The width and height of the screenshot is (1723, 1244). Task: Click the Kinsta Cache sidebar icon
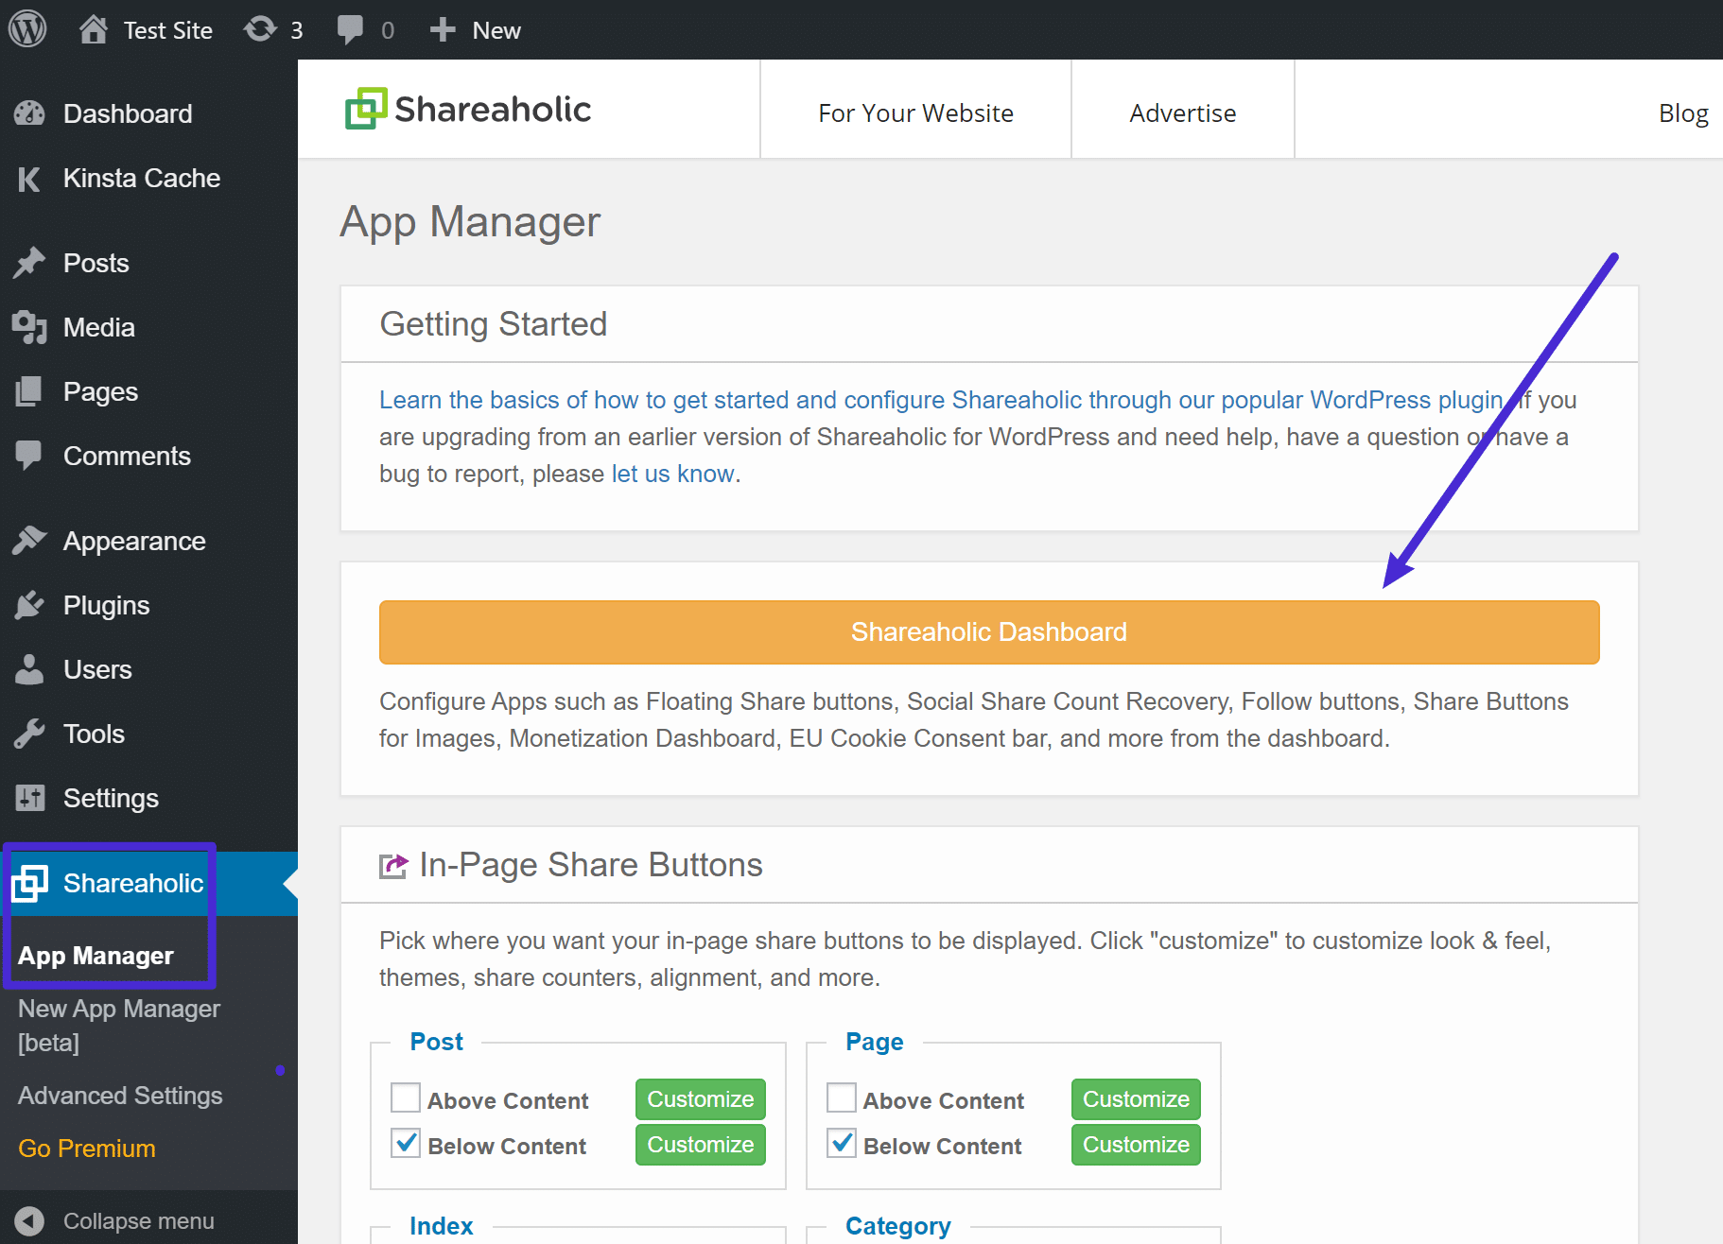[x=29, y=179]
